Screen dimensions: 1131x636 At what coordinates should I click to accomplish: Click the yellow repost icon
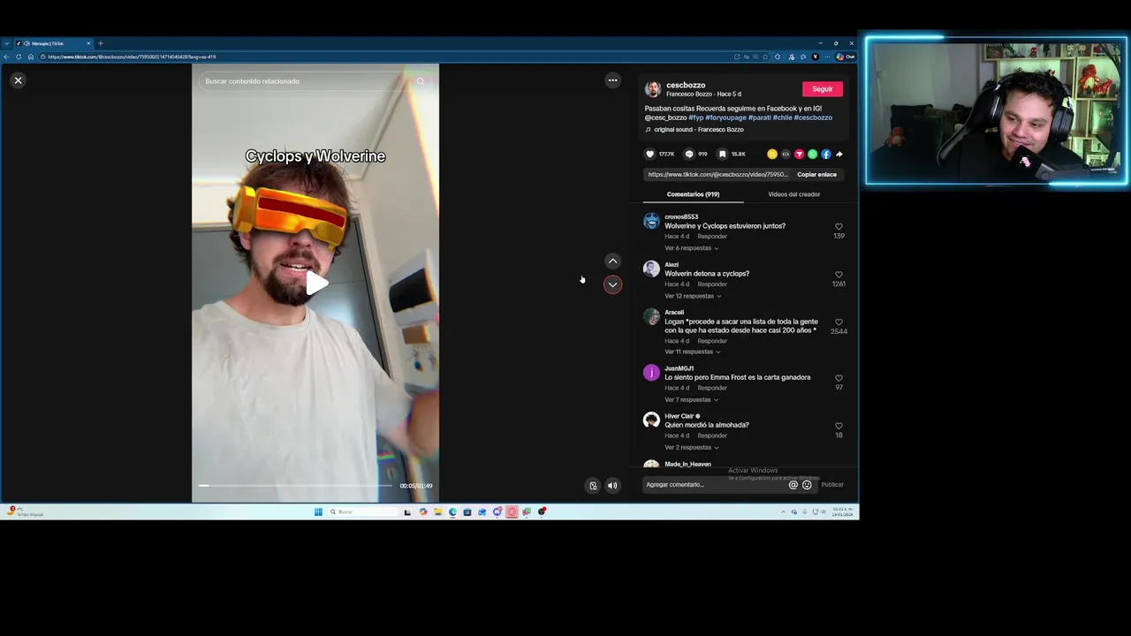click(772, 154)
